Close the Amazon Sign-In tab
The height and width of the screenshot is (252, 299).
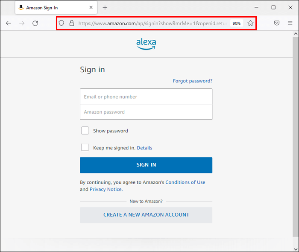click(91, 7)
